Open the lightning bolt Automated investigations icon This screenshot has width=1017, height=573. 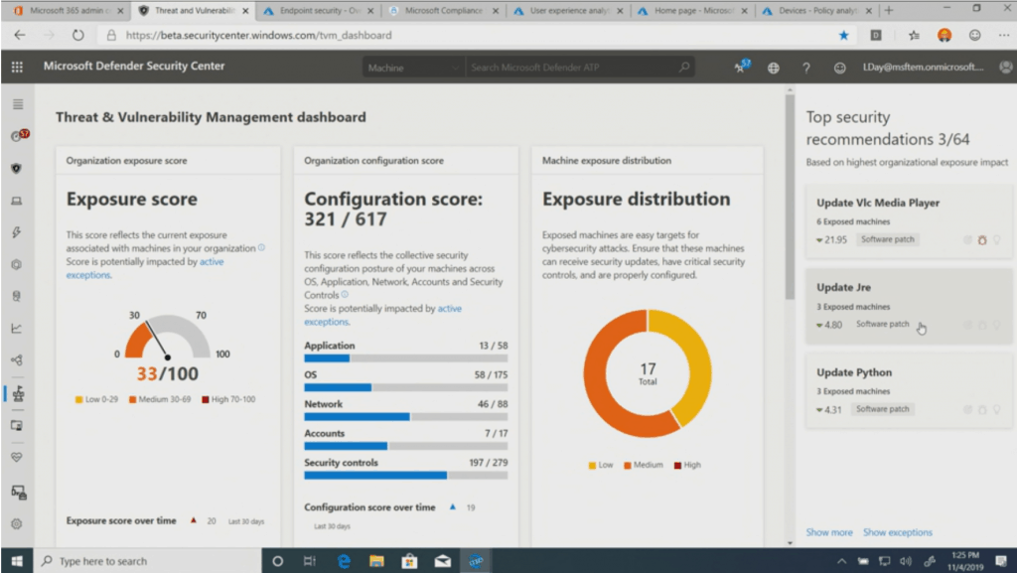[x=17, y=232]
